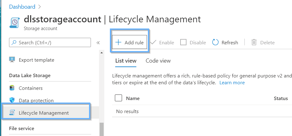Click the trash can icon beside Delete
This screenshot has height=136, width=292.
coord(254,42)
